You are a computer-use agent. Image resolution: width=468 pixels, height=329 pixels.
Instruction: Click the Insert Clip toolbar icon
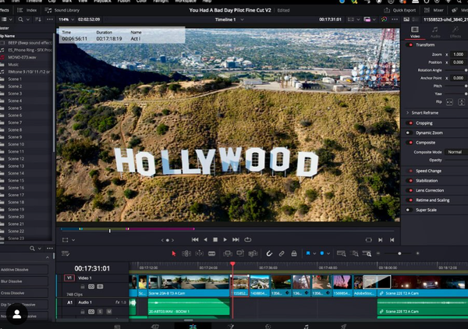228,253
